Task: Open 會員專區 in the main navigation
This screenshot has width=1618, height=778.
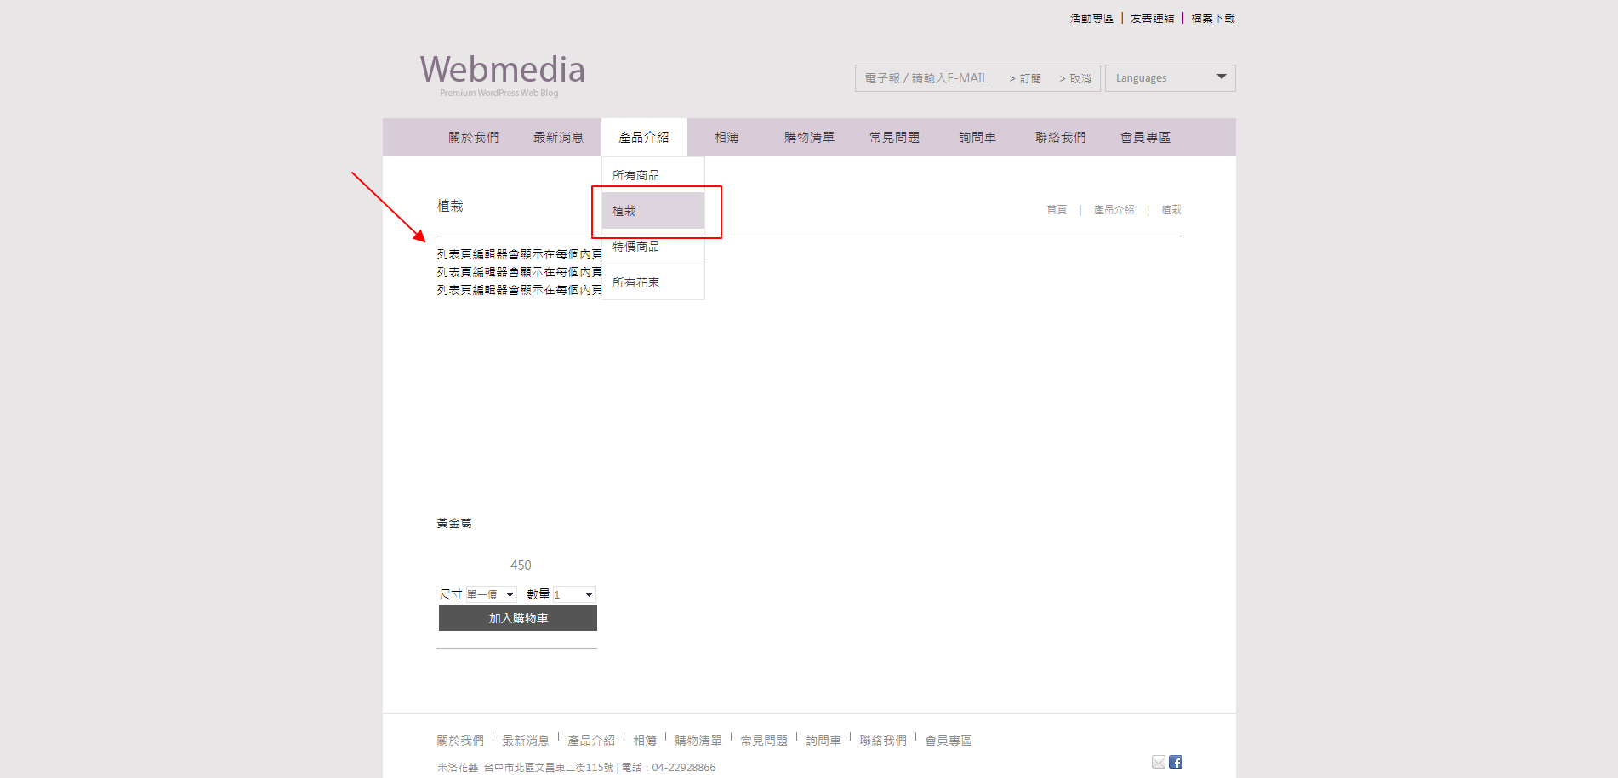Action: [1145, 138]
